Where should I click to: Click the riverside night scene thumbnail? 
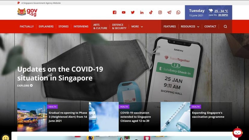[32, 117]
